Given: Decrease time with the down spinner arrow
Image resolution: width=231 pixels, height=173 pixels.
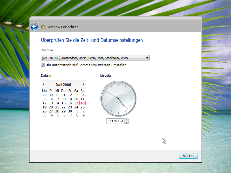Looking at the screenshot, I should [x=127, y=122].
